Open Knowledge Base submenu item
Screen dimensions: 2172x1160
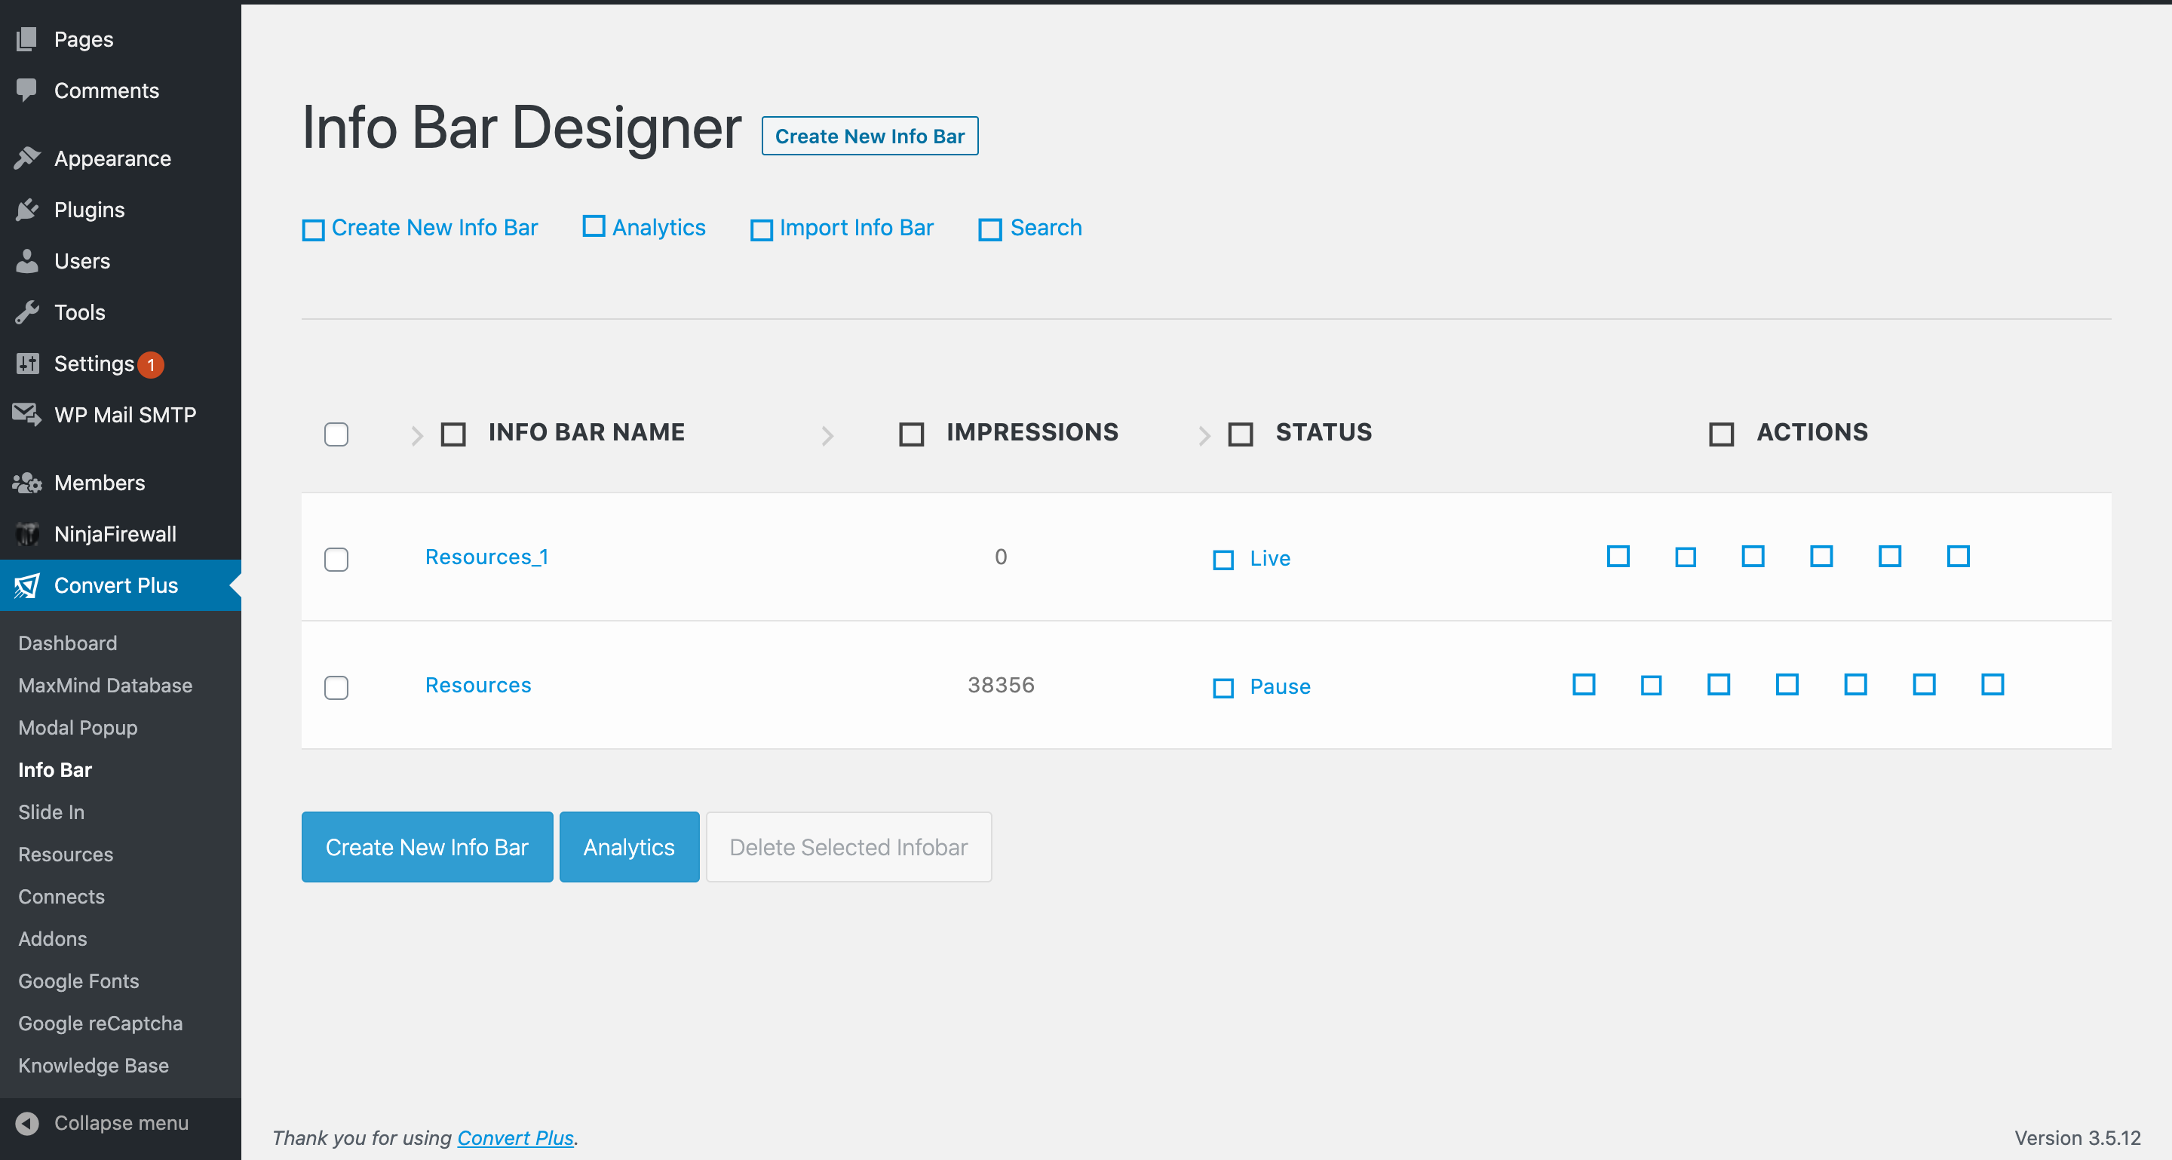pyautogui.click(x=94, y=1065)
